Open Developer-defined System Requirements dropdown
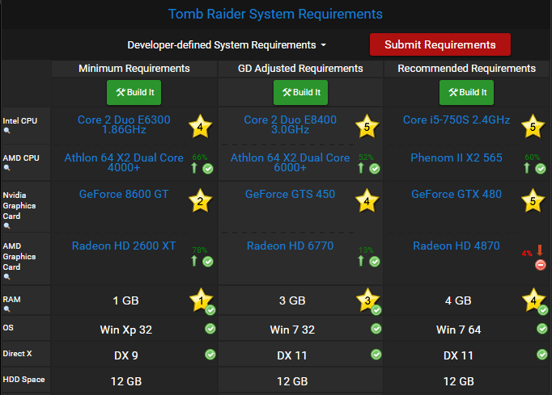552x395 pixels. [x=227, y=45]
